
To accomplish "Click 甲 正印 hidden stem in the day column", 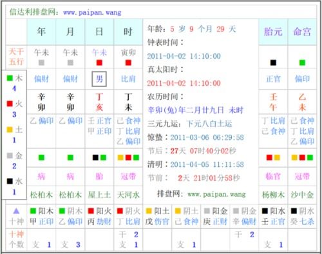I will click(x=99, y=131).
